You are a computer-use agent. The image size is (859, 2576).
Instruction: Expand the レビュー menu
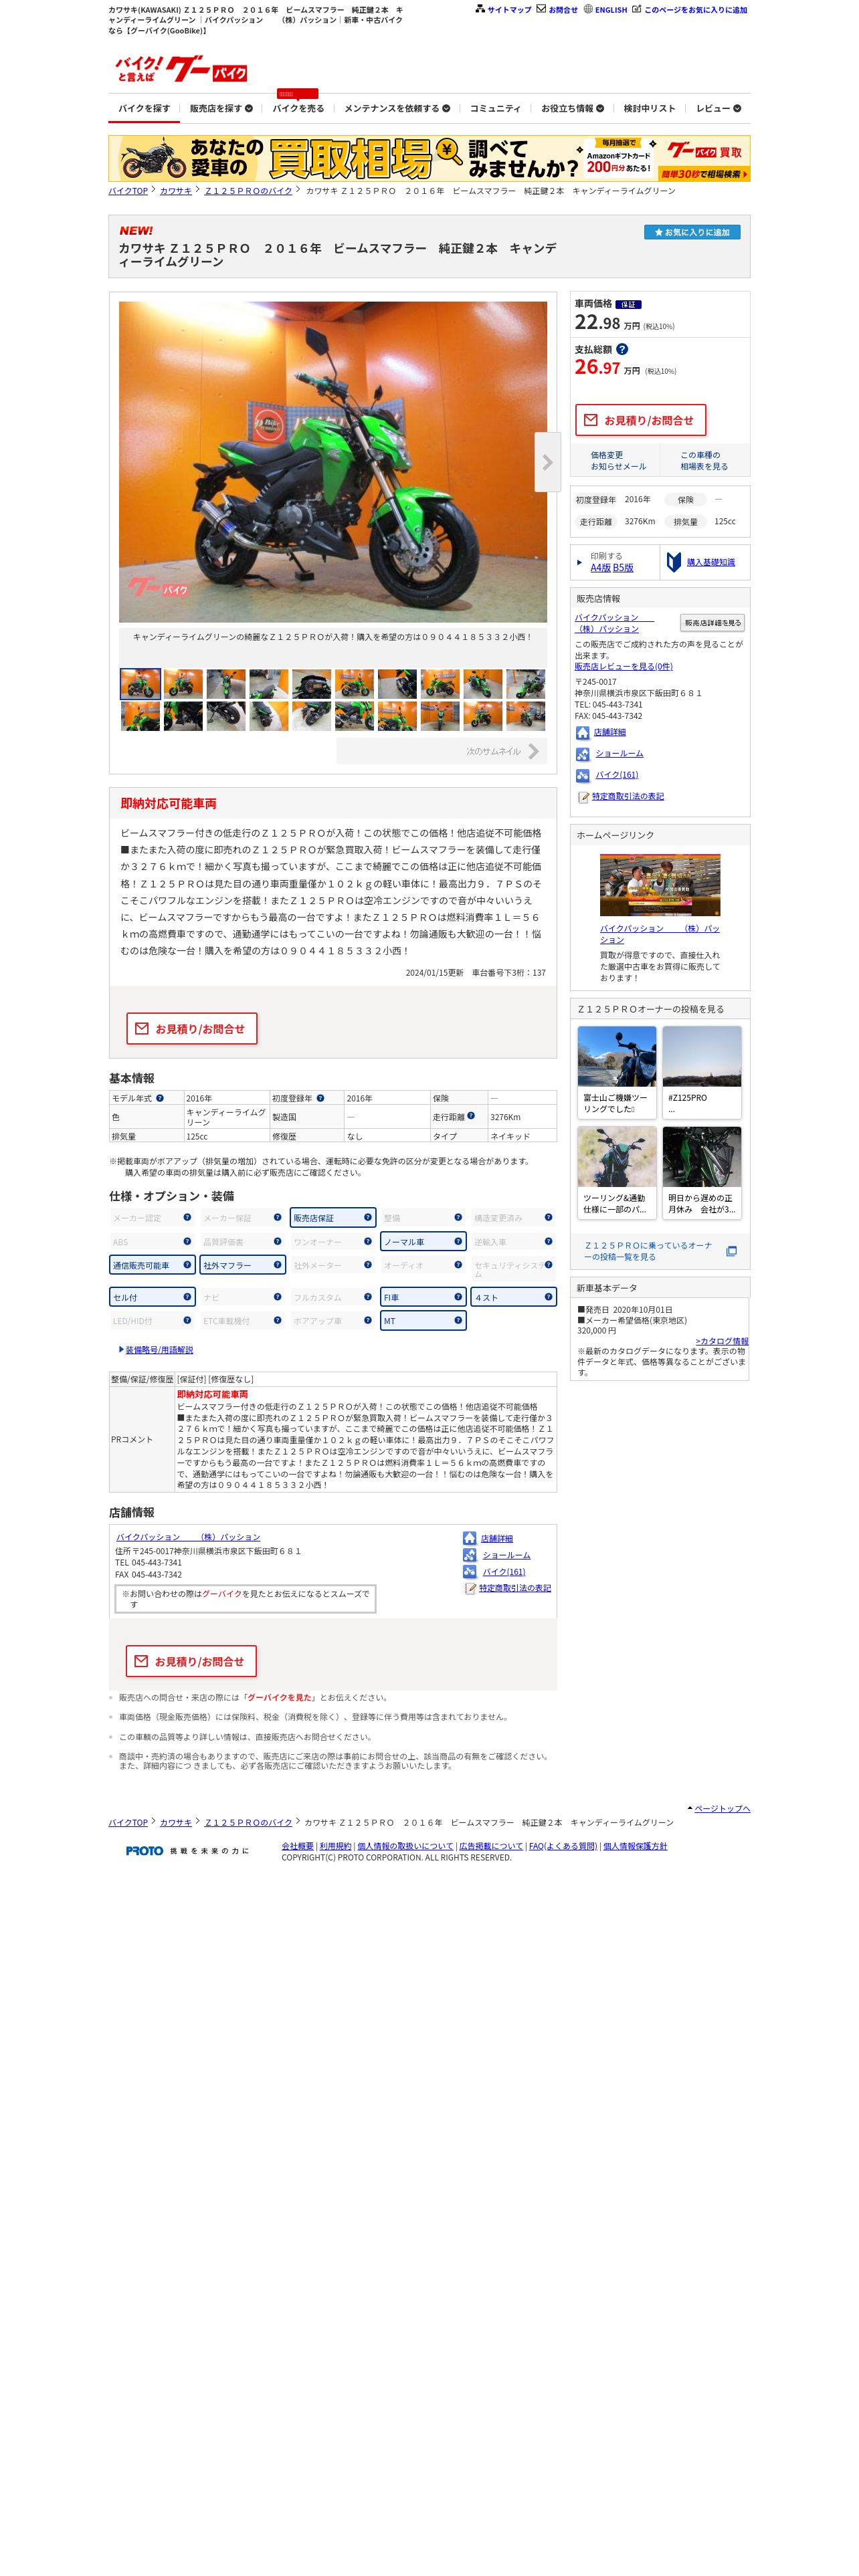coord(718,108)
